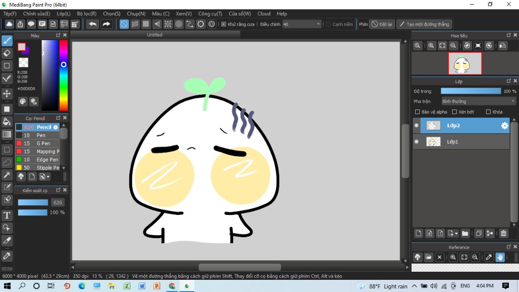Enable Xén bớt checkbox
The width and height of the screenshot is (519, 292).
[455, 112]
